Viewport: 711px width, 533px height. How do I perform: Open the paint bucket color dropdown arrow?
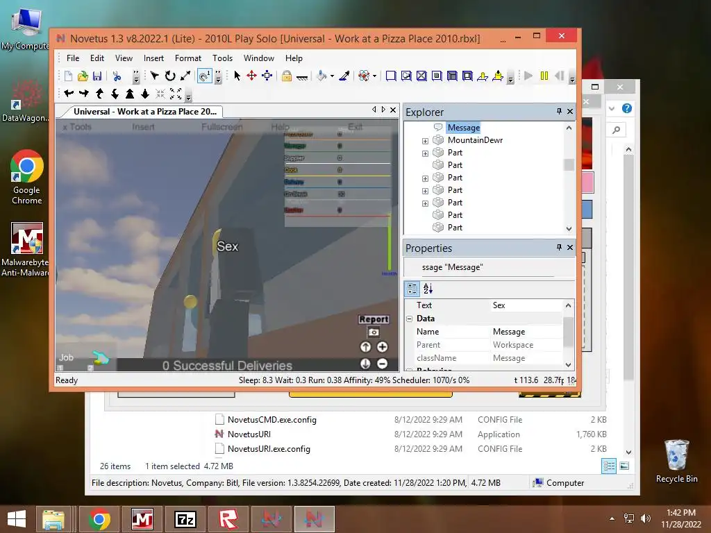(332, 76)
